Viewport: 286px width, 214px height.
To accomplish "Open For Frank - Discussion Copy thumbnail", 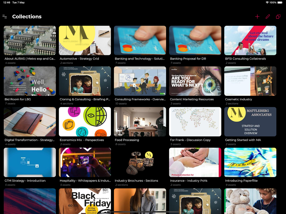I will (x=195, y=122).
